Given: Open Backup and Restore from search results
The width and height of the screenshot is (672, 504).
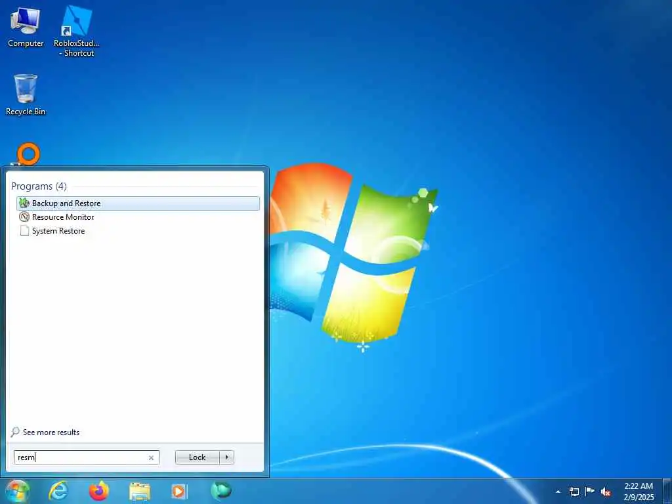Looking at the screenshot, I should (x=138, y=203).
